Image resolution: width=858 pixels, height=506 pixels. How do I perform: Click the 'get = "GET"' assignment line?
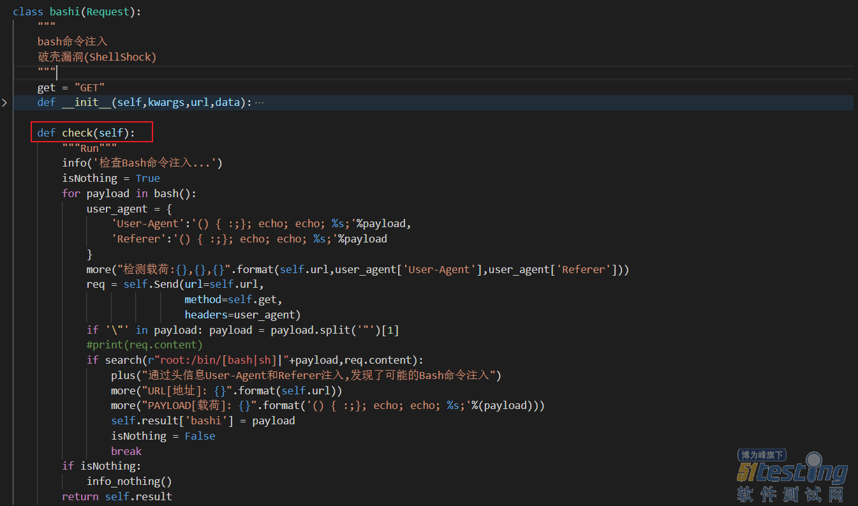tap(71, 87)
